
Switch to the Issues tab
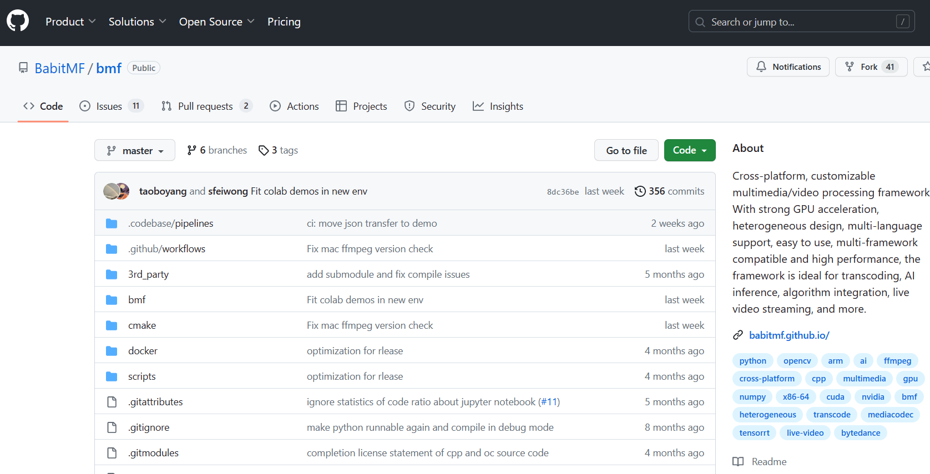click(110, 106)
